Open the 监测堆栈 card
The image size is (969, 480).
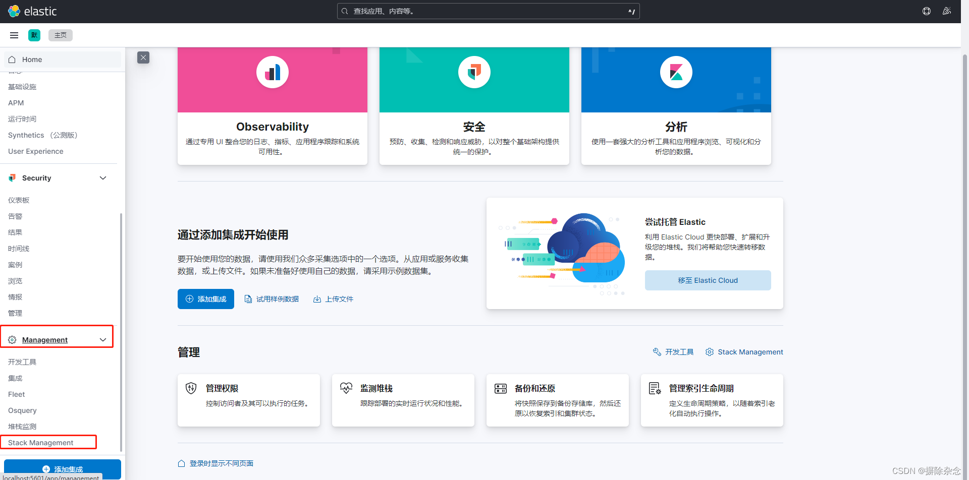(403, 400)
